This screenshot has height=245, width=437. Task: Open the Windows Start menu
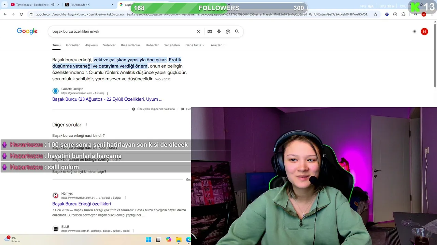point(149,240)
